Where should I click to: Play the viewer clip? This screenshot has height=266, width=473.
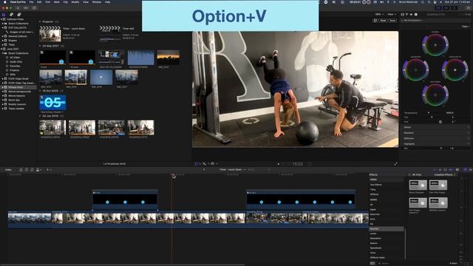(279, 164)
